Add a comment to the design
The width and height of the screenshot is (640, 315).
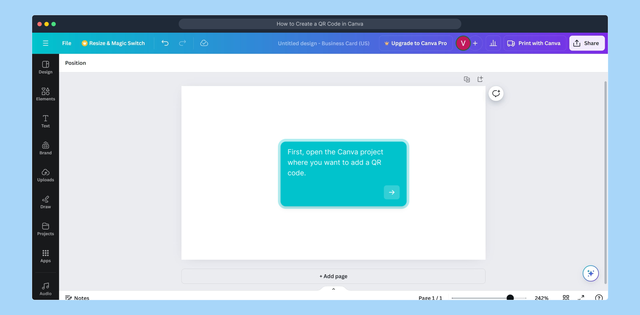[496, 93]
